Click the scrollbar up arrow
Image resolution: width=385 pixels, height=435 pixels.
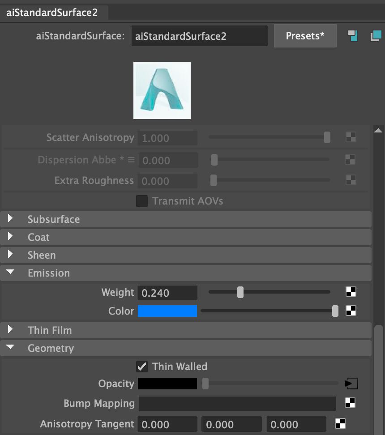tap(378, 130)
